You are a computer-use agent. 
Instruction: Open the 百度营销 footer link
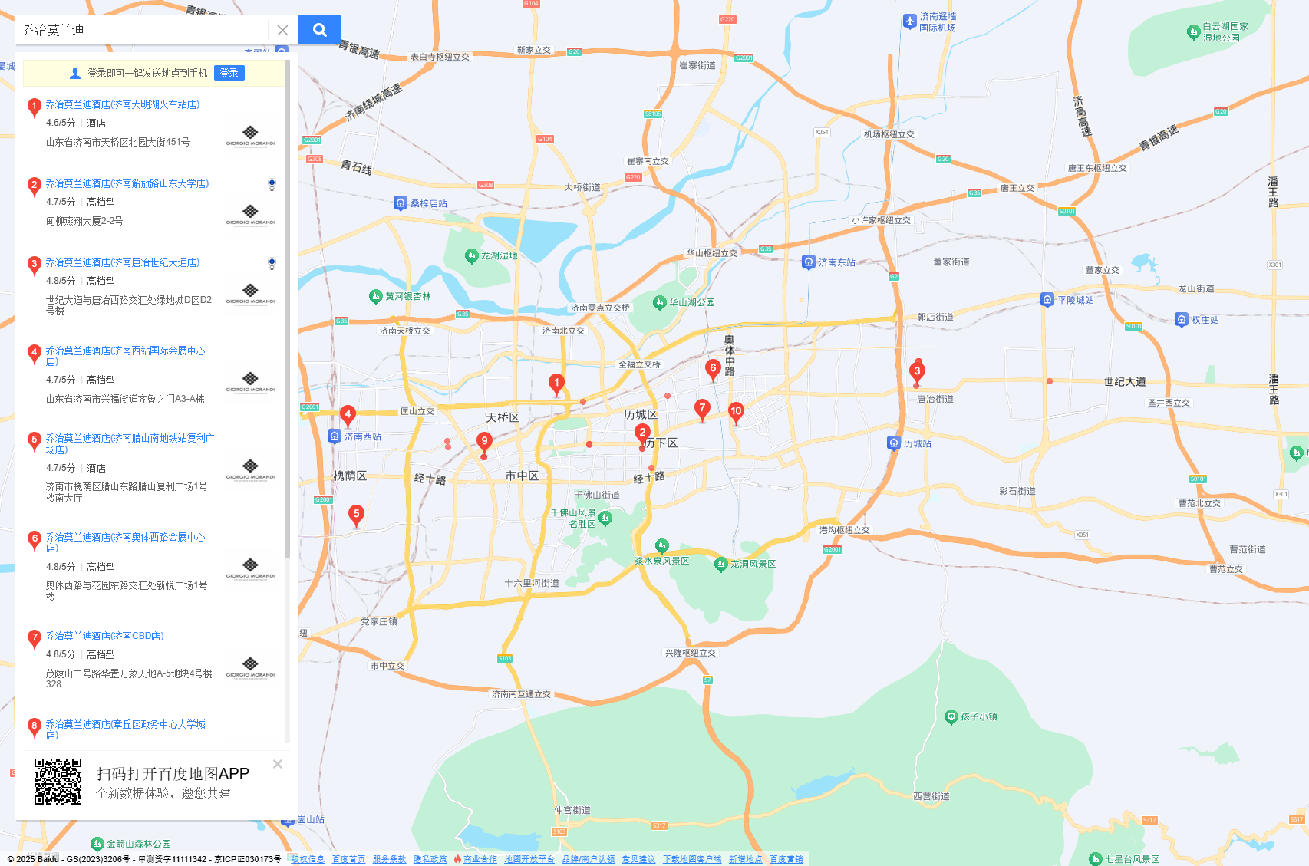coord(786,859)
